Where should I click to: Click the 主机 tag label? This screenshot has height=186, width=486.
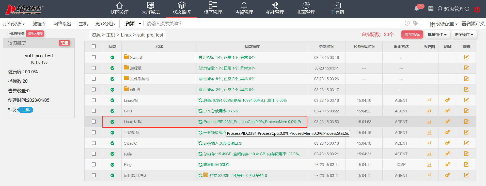(x=26, y=110)
